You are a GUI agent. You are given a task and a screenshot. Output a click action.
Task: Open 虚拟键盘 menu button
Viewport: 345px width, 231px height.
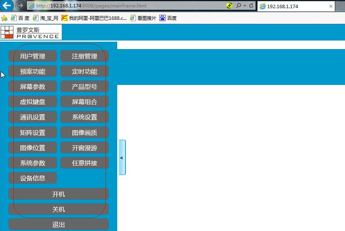click(32, 102)
